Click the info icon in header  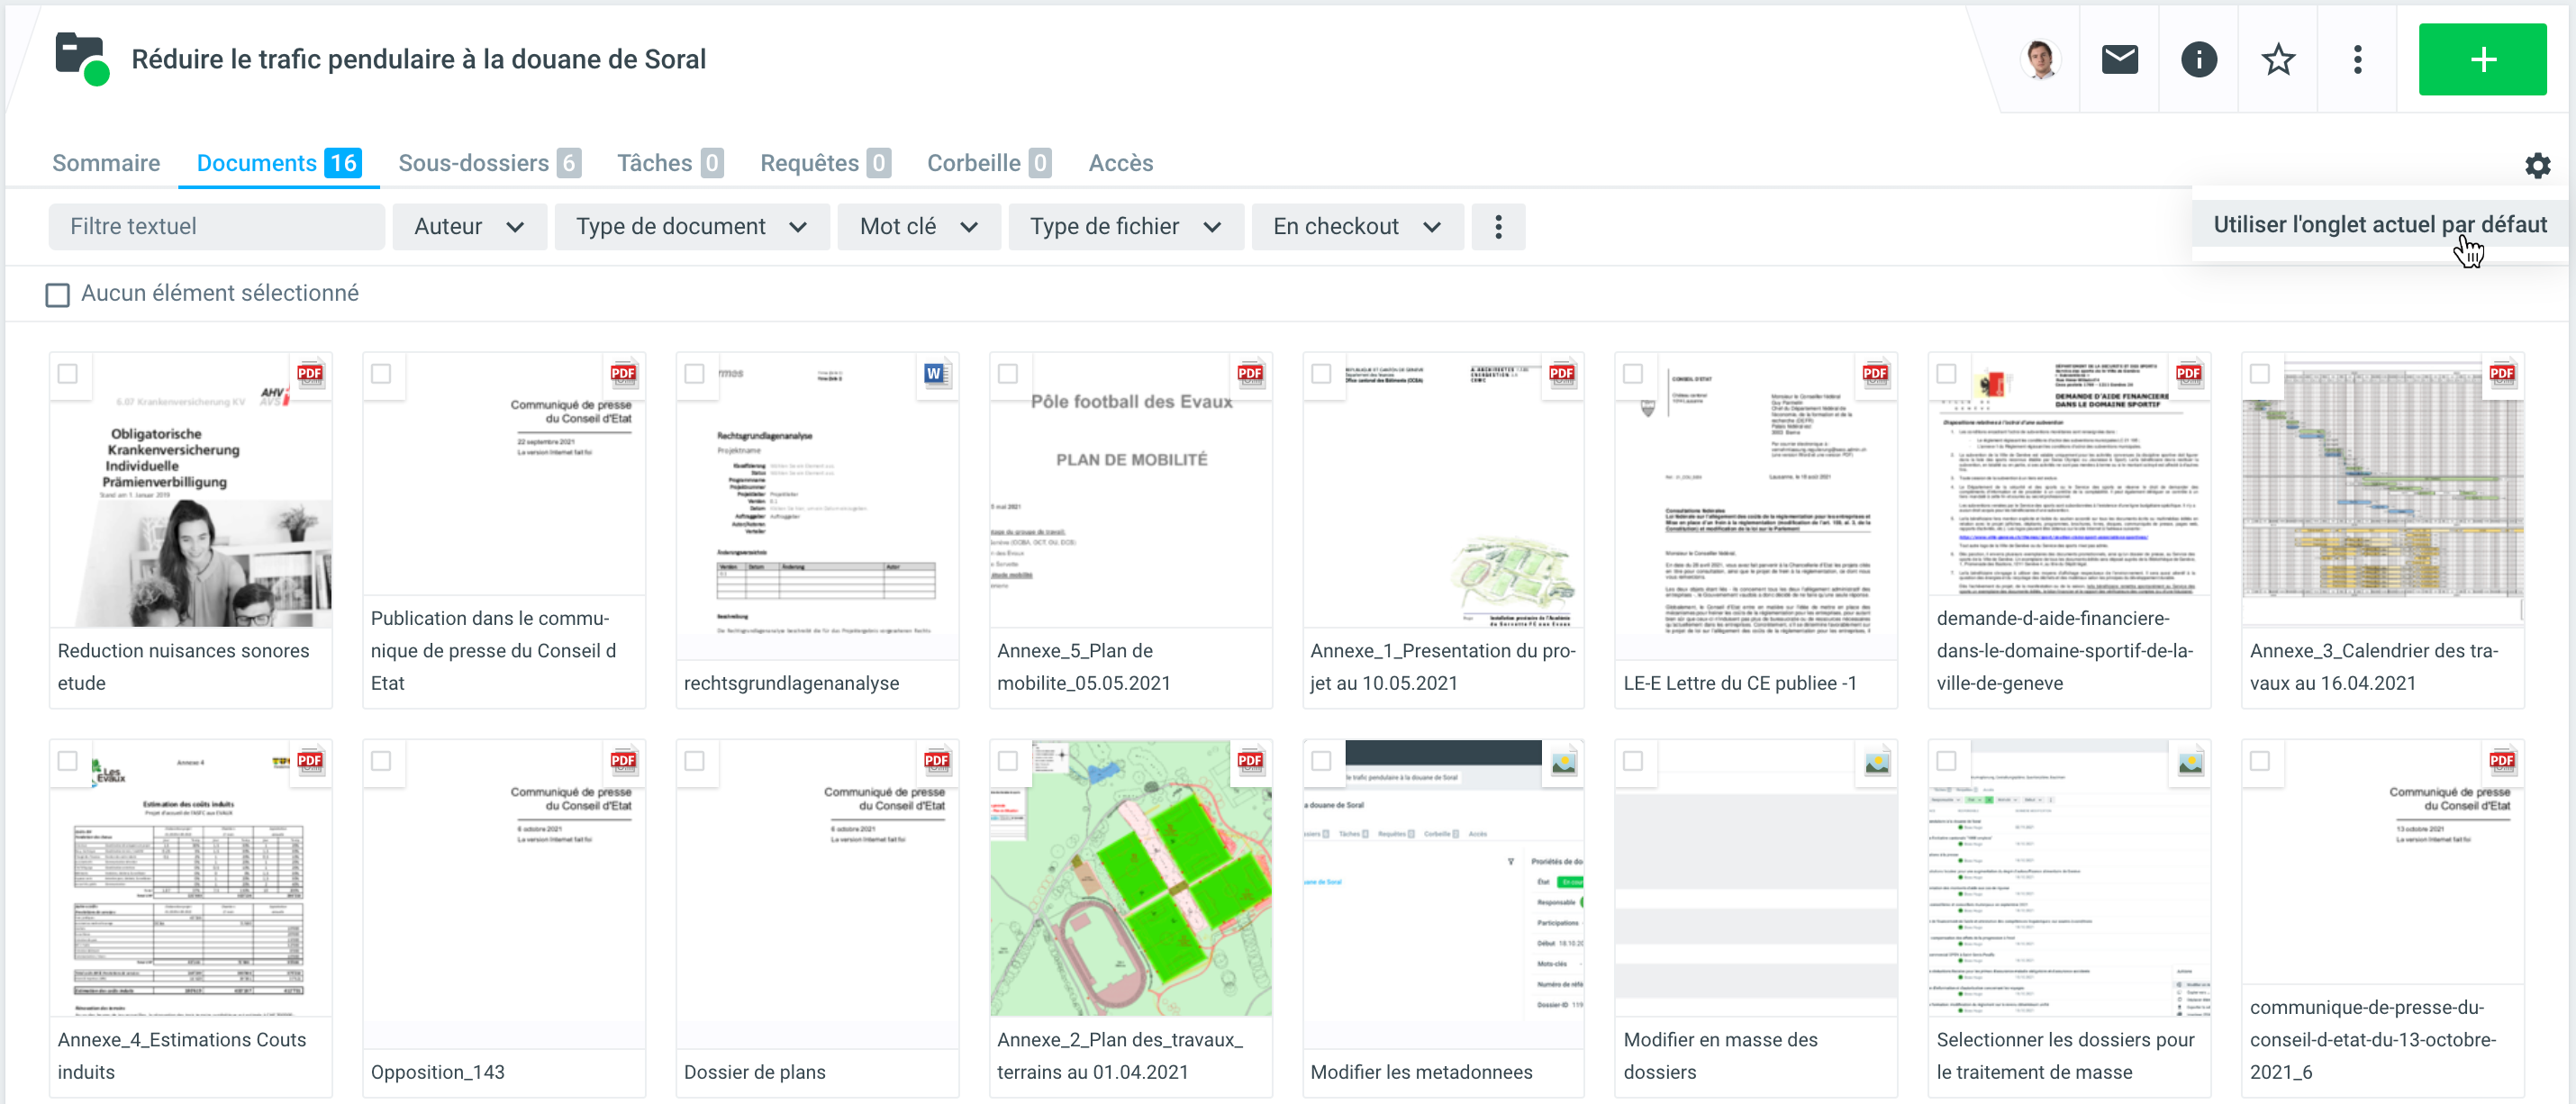click(2198, 60)
